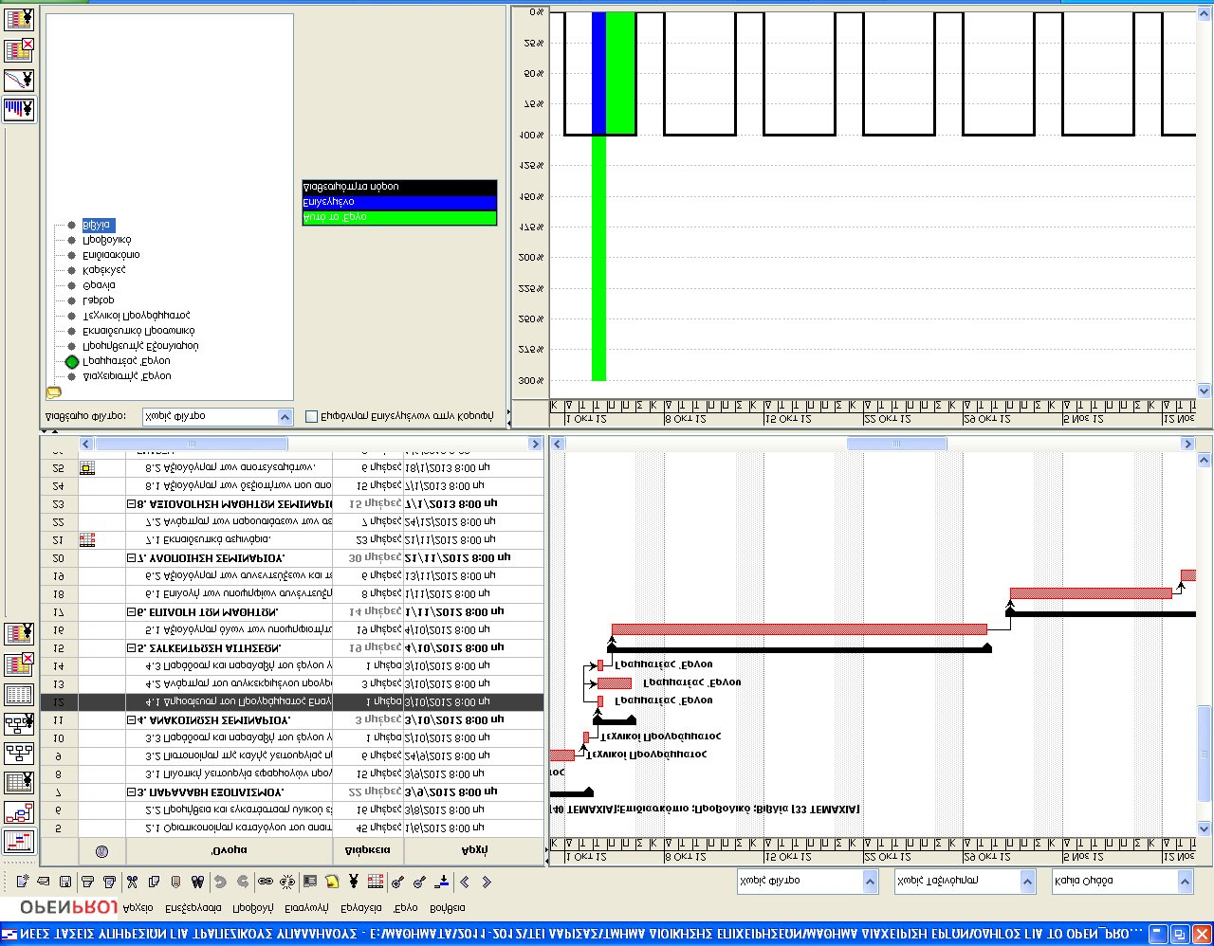Select resource 'Γραμματέας Έργου' in the tree
1214x946 pixels.
tap(126, 361)
